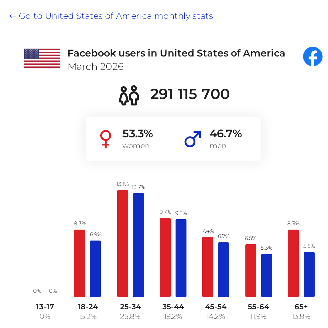This screenshot has width=328, height=328.
Task: Select the blue 25-34 men bar
Action: point(138,245)
